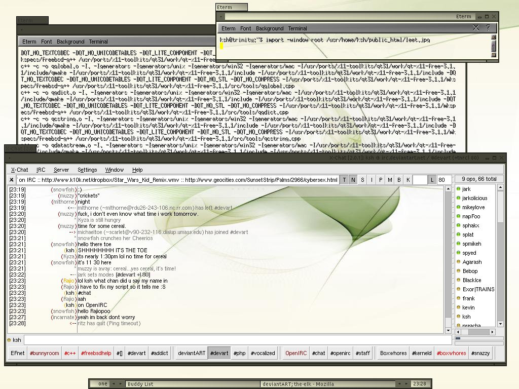Open the Settings menu in X-Chat
Image resolution: width=519 pixels, height=389 pixels.
coord(87,170)
